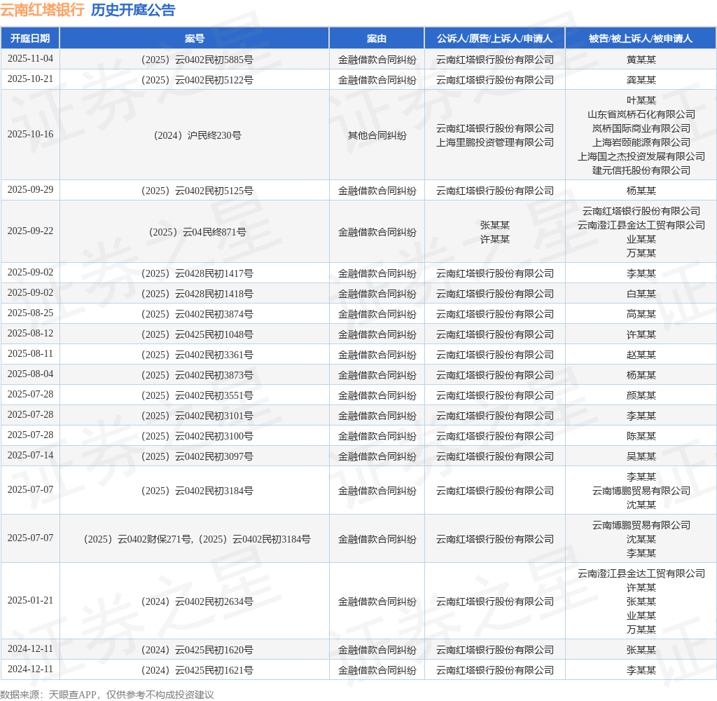Click the footer text 数据来源:天眼查APP

(48, 695)
